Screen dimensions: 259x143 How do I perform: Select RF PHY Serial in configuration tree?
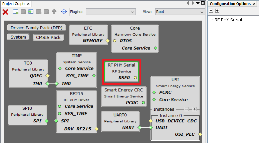pyautogui.click(x=228, y=20)
